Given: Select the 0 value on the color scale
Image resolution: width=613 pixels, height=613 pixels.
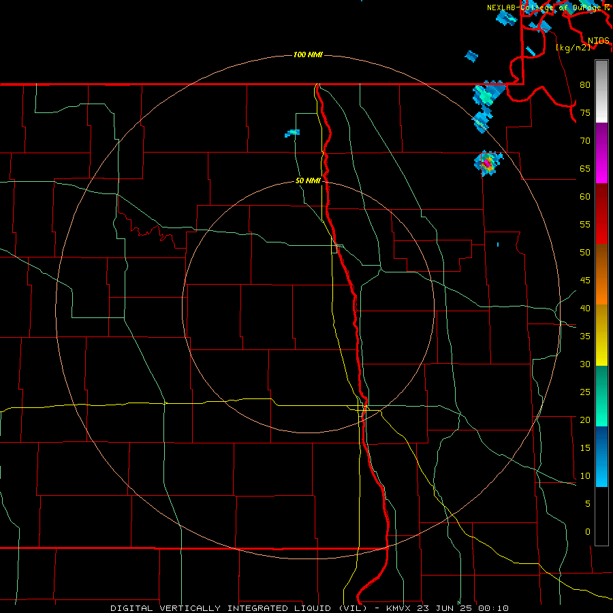Looking at the screenshot, I should click(x=587, y=532).
